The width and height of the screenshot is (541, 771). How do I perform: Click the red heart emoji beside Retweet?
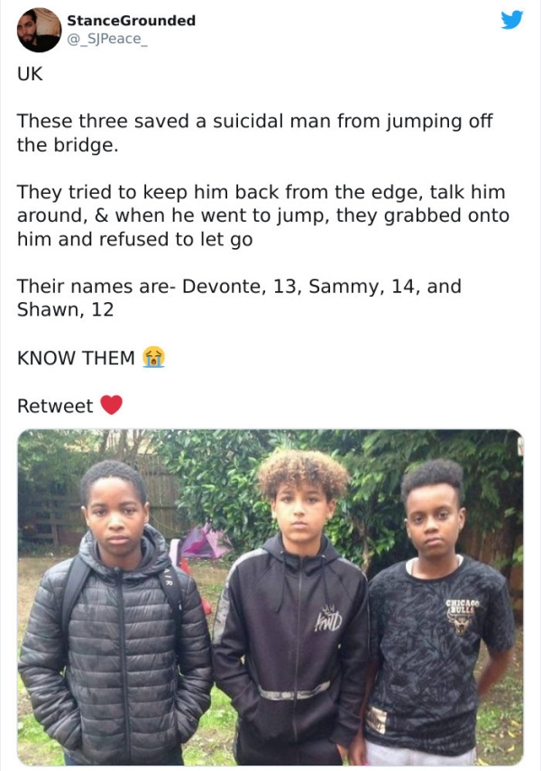(112, 405)
